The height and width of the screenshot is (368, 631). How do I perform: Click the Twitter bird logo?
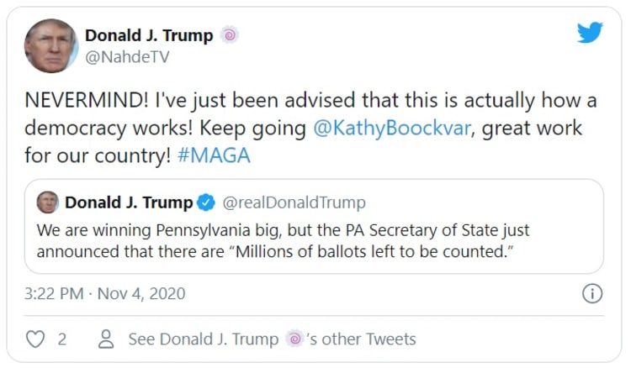click(590, 34)
